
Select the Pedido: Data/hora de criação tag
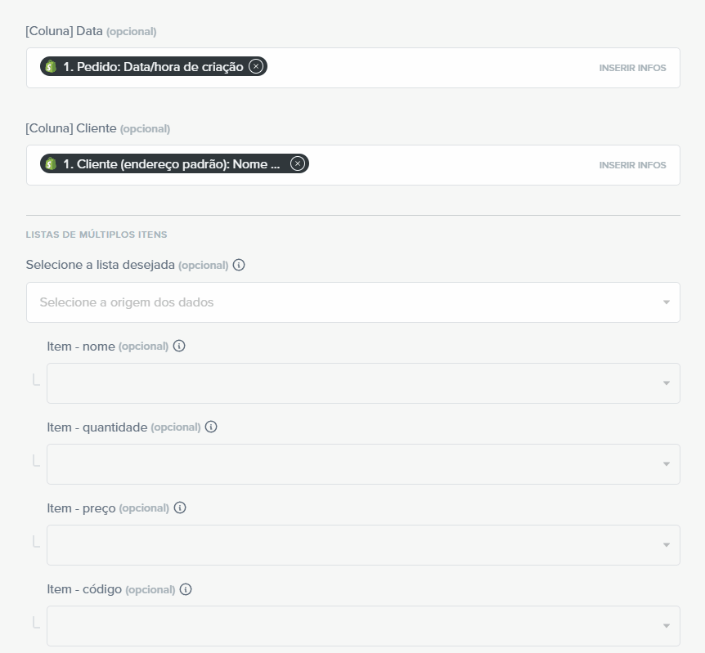point(153,66)
